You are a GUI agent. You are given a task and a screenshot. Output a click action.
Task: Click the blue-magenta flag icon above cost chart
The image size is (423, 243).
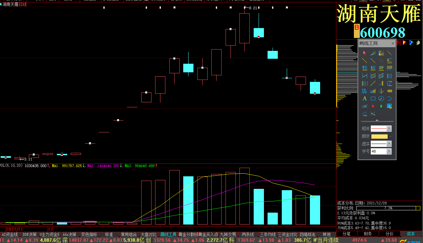tap(411, 43)
